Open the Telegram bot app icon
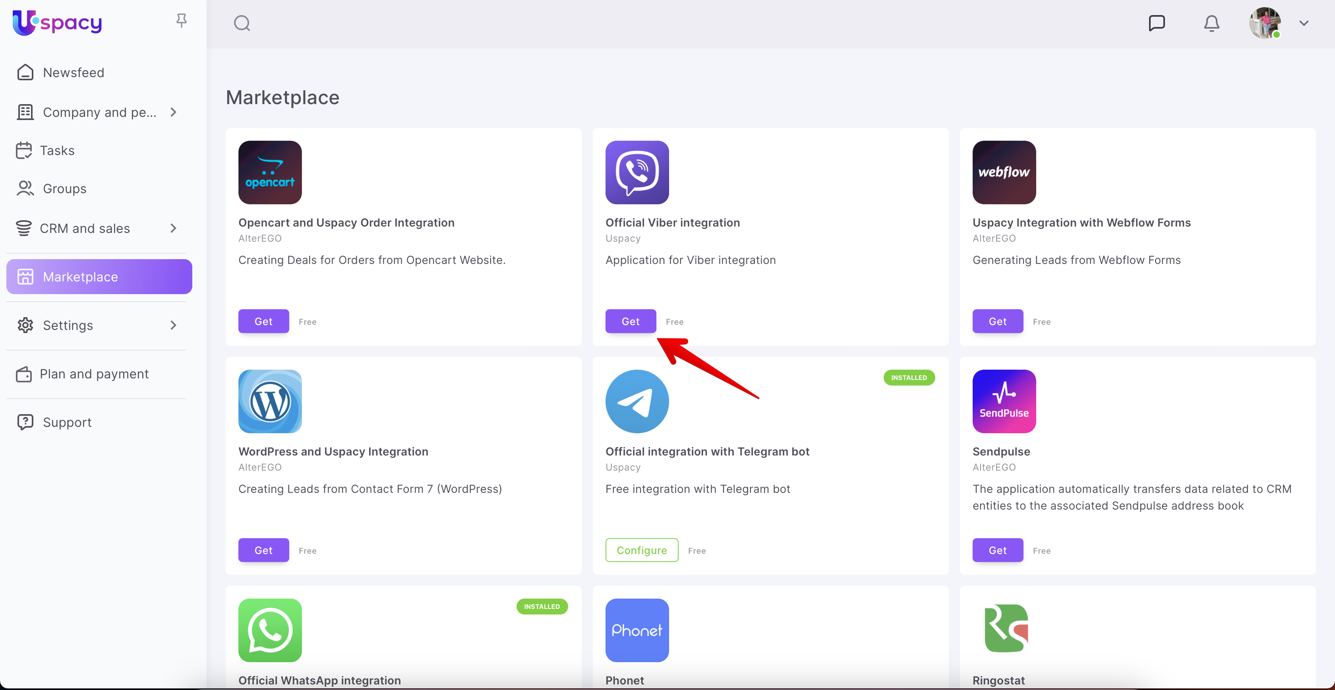Screen dimensions: 1335x690 [x=637, y=401]
